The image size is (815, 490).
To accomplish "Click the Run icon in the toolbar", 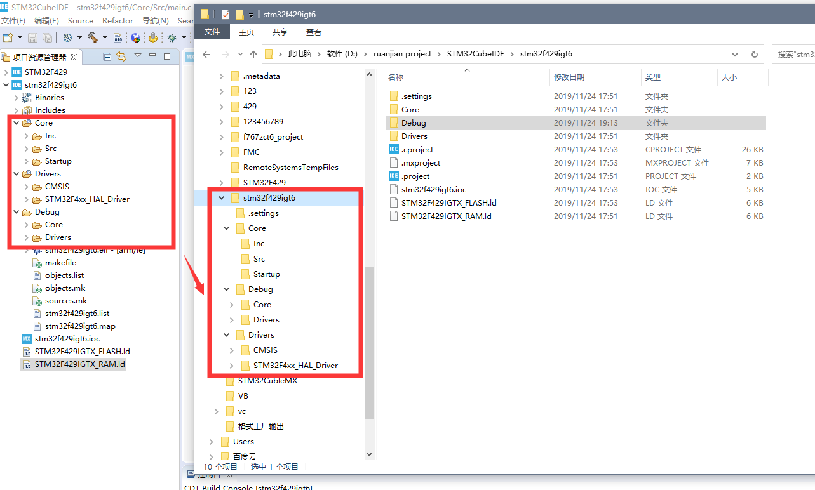I will click(x=153, y=37).
